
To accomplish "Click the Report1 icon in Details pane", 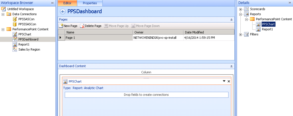I will tap(258, 29).
